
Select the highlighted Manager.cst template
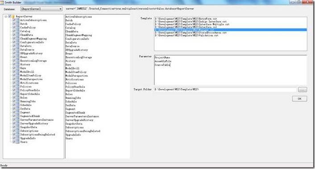[x=230, y=30]
